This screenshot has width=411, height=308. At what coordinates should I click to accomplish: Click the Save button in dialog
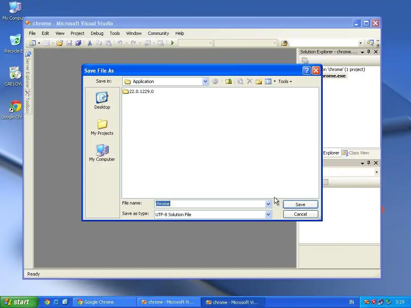(300, 204)
